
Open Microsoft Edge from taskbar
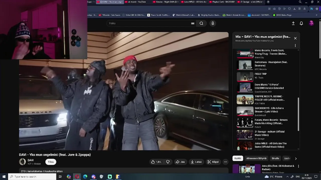click(85, 177)
